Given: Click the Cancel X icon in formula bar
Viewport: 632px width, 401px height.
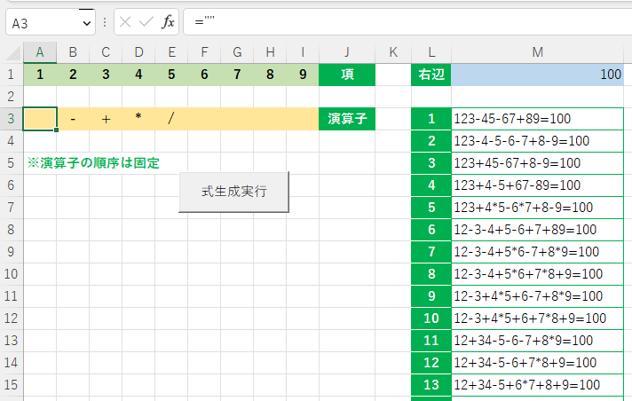Looking at the screenshot, I should coord(125,22).
